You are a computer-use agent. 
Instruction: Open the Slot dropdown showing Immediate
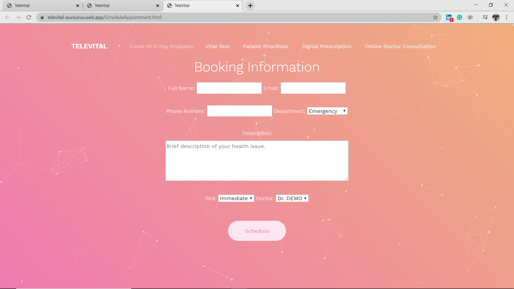coord(236,198)
